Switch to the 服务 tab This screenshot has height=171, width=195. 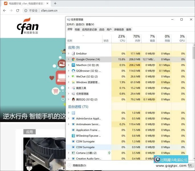click(129, 30)
